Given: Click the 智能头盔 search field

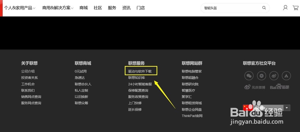Looking at the screenshot, I should (235, 8).
